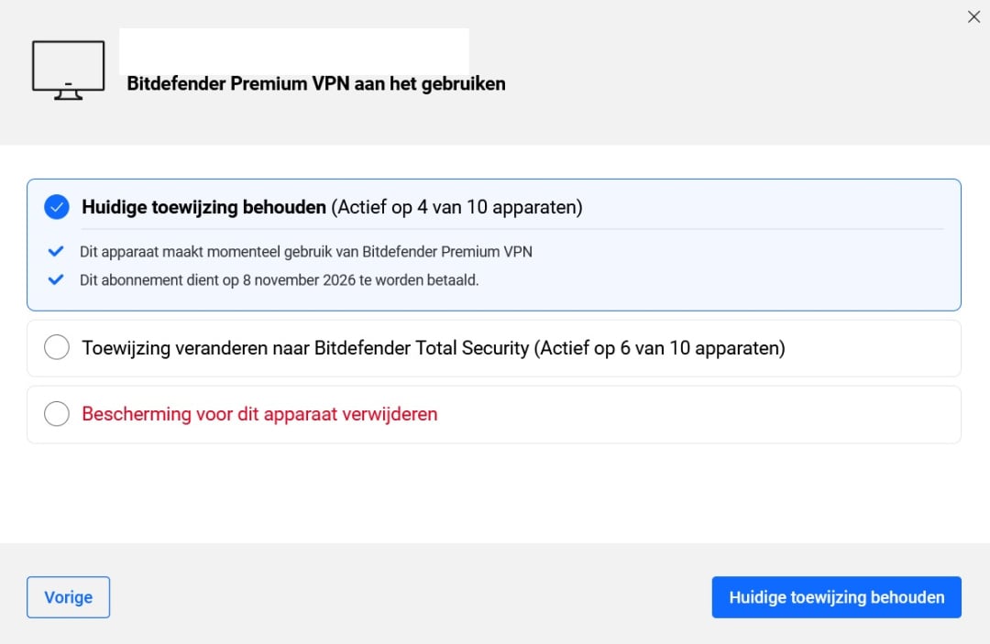Click the blue checked circle for current assignment
The width and height of the screenshot is (990, 644).
57,207
